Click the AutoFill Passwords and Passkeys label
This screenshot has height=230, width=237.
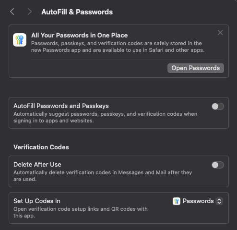pos(61,106)
